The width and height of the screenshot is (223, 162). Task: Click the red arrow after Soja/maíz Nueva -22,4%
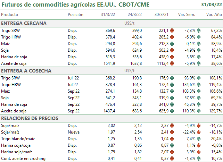tap(199, 132)
